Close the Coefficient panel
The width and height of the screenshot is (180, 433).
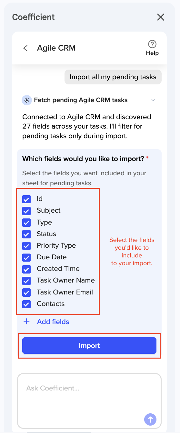pyautogui.click(x=161, y=17)
